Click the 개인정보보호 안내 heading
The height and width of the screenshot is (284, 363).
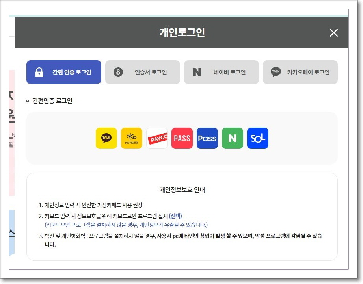182,189
